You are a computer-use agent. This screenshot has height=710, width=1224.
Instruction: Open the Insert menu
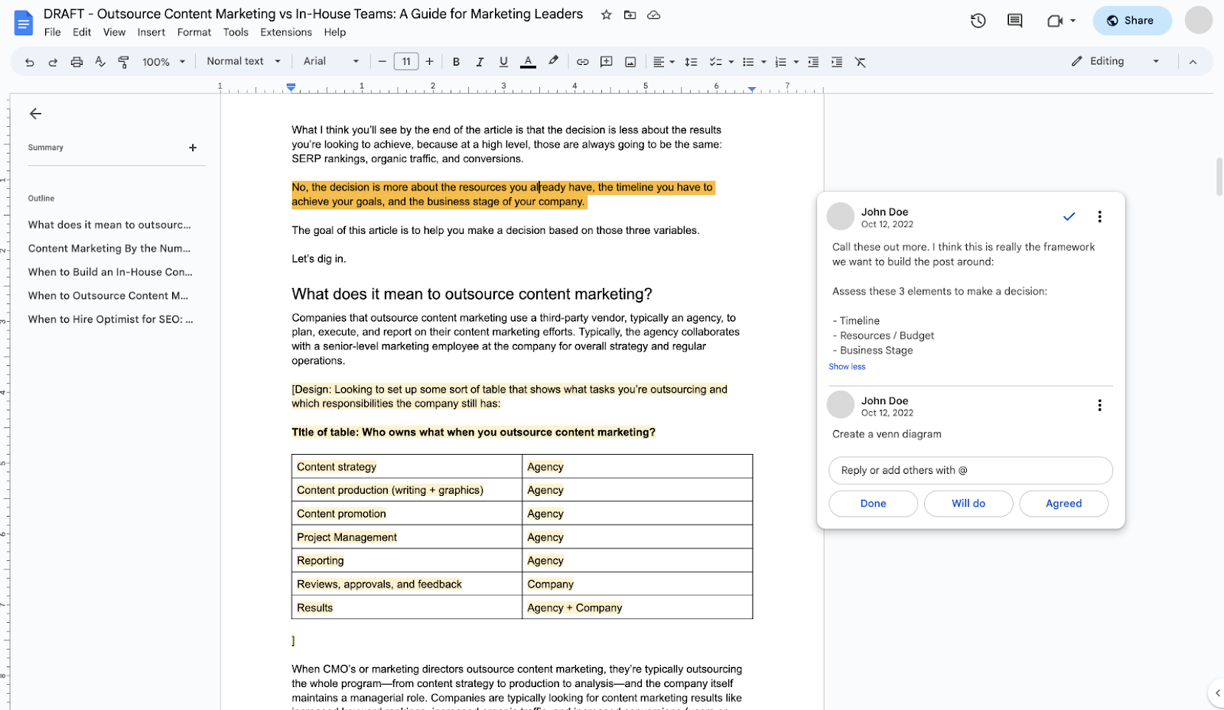click(x=151, y=32)
